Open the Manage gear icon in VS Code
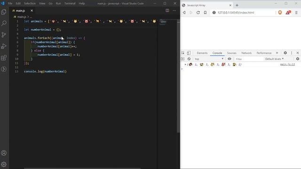Screen dimensions: 301x169 (4, 164)
